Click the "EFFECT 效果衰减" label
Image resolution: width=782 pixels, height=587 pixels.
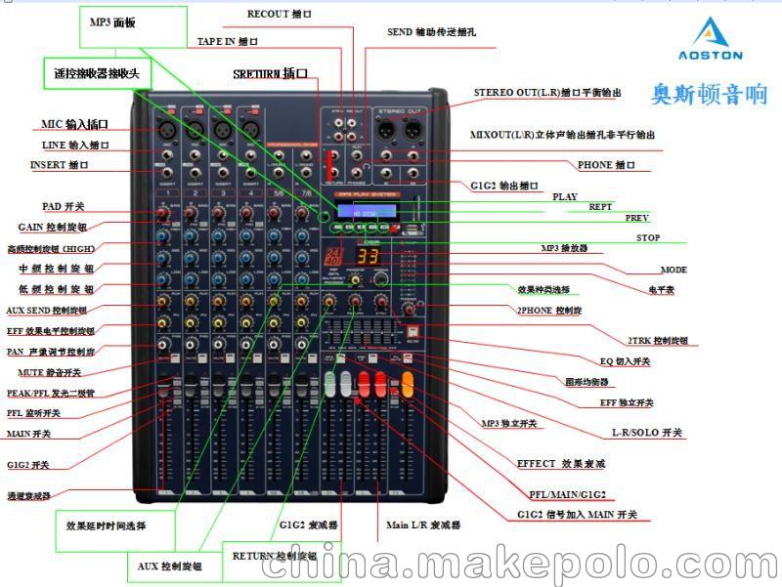pyautogui.click(x=560, y=464)
